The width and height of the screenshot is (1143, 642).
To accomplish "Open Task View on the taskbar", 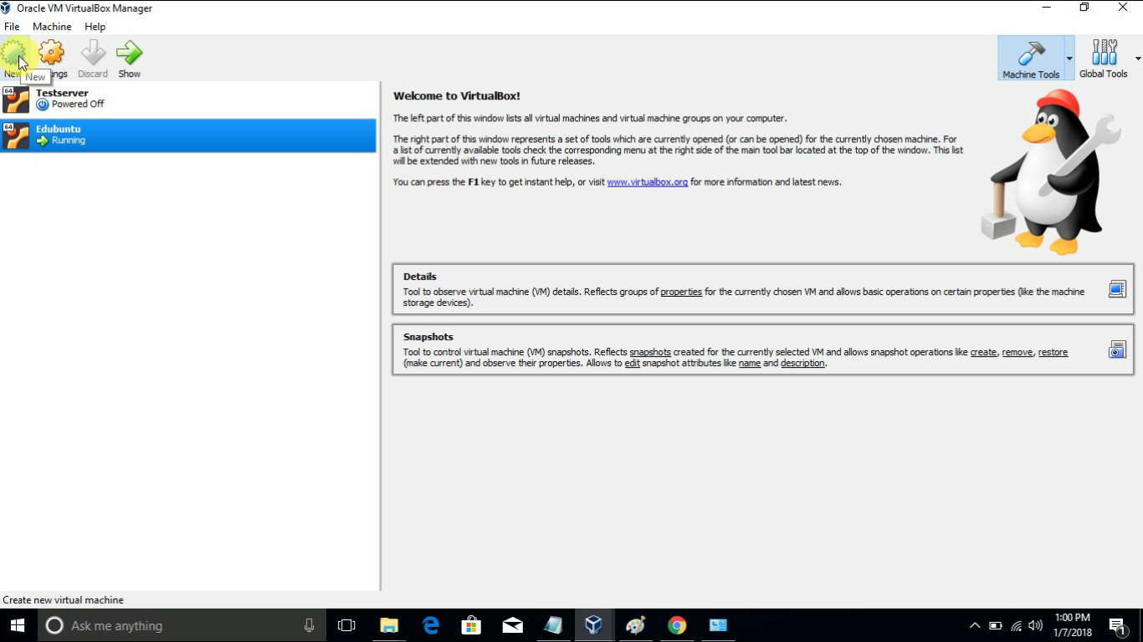I will click(346, 625).
